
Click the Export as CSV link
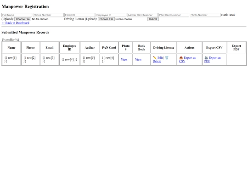tap(187, 59)
